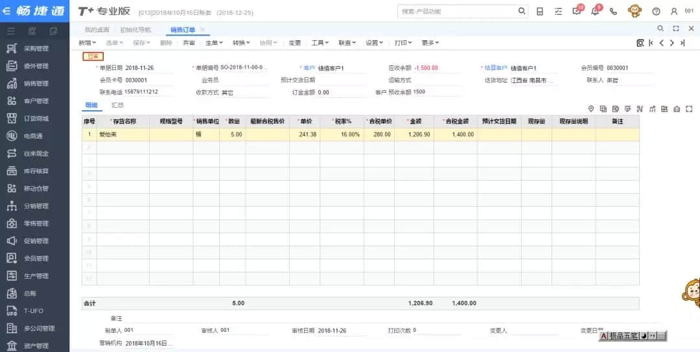Click the fullscreen expand icon above table

[x=689, y=108]
